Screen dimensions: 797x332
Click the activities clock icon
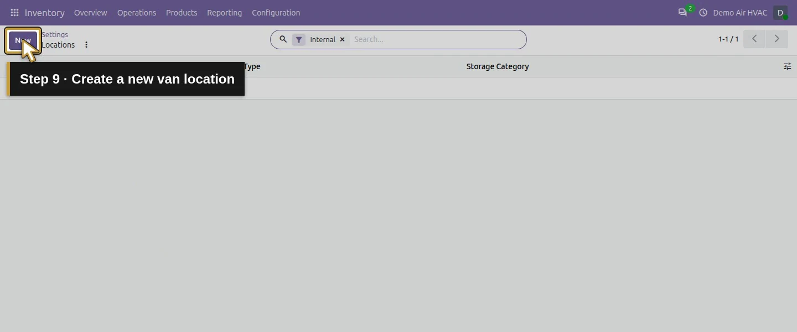pos(703,13)
